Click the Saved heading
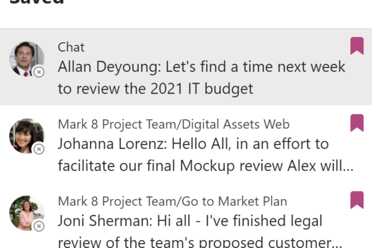This screenshot has width=372, height=248. pyautogui.click(x=37, y=2)
